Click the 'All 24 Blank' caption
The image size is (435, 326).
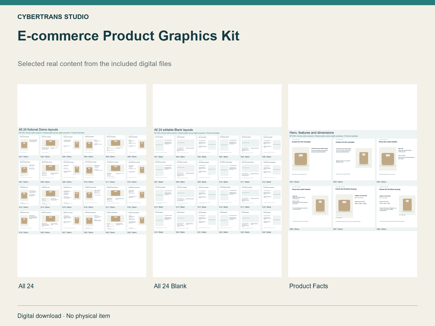pos(170,286)
